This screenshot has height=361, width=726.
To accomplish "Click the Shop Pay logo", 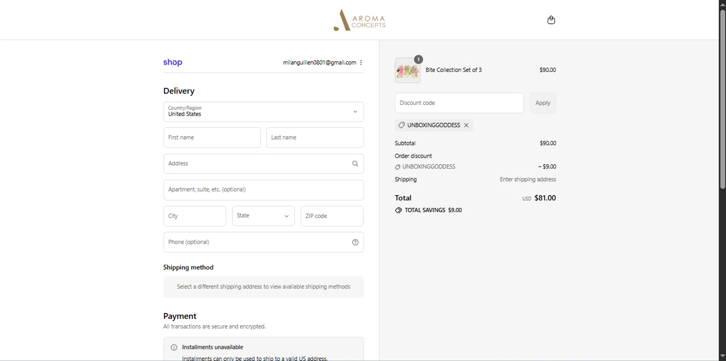I will (173, 62).
